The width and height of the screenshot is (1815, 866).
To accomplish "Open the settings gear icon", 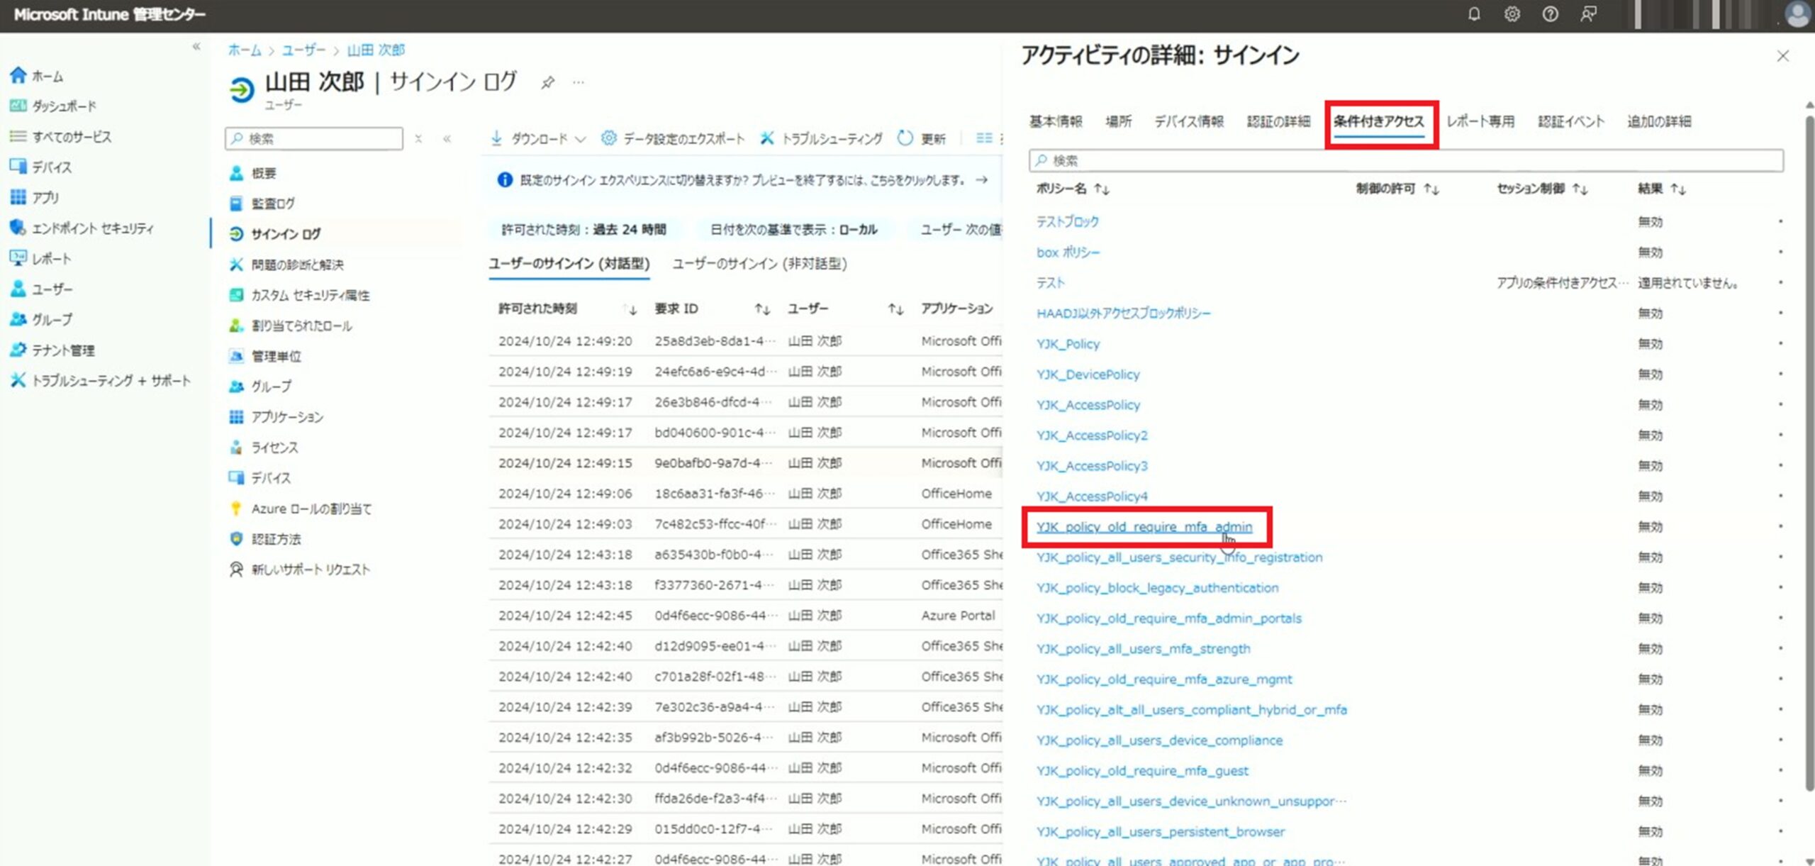I will 1512,13.
